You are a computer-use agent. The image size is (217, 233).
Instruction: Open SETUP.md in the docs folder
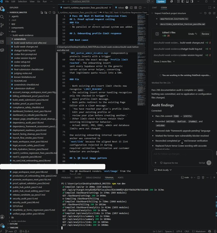click(17, 206)
